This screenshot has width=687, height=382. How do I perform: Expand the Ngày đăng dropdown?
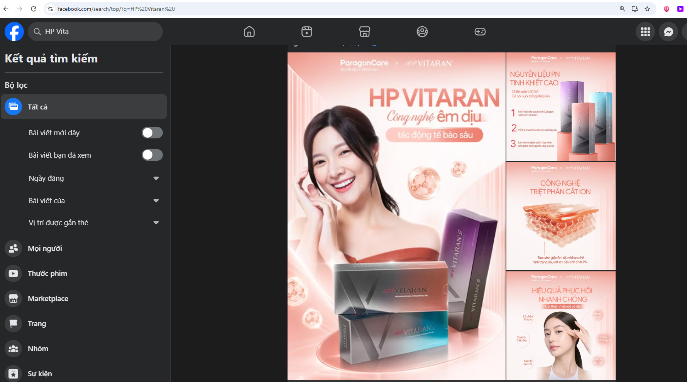(x=156, y=178)
